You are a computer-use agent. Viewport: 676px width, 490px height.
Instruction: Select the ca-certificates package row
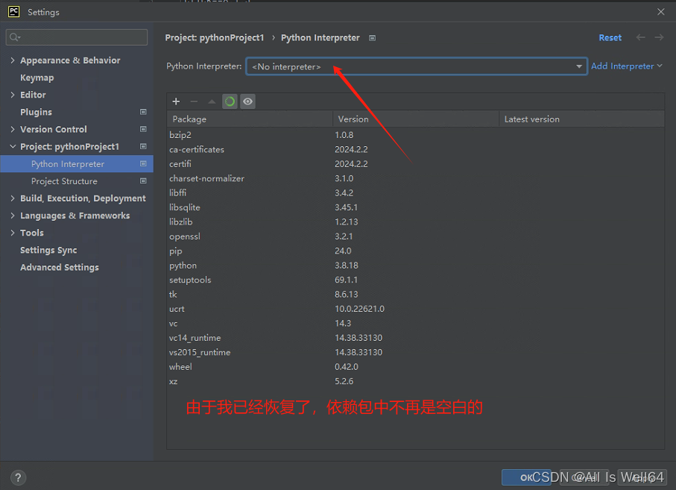click(x=416, y=150)
